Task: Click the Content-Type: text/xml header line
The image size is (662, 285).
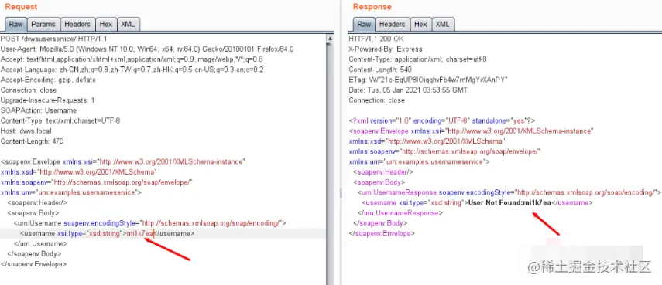Action: coord(60,120)
